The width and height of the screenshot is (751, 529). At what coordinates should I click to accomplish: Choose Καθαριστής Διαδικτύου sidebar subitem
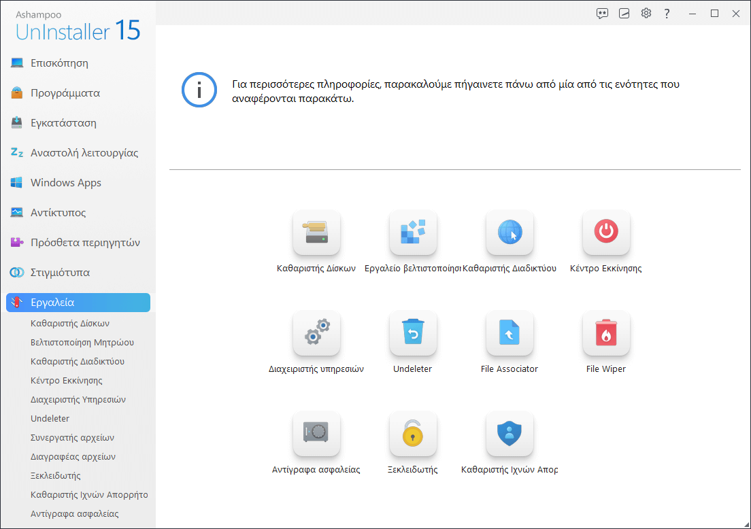[x=77, y=362]
